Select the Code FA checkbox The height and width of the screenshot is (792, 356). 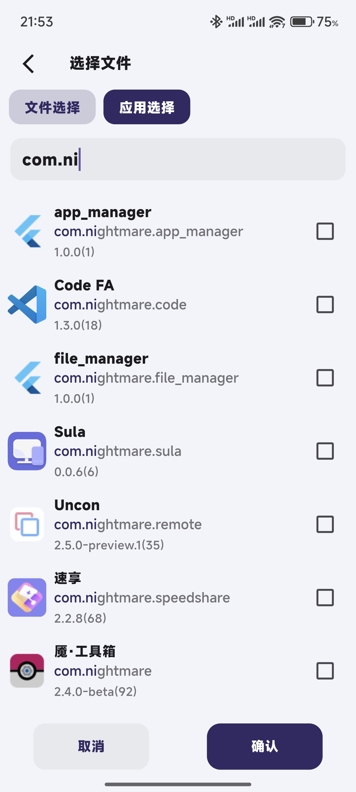325,304
